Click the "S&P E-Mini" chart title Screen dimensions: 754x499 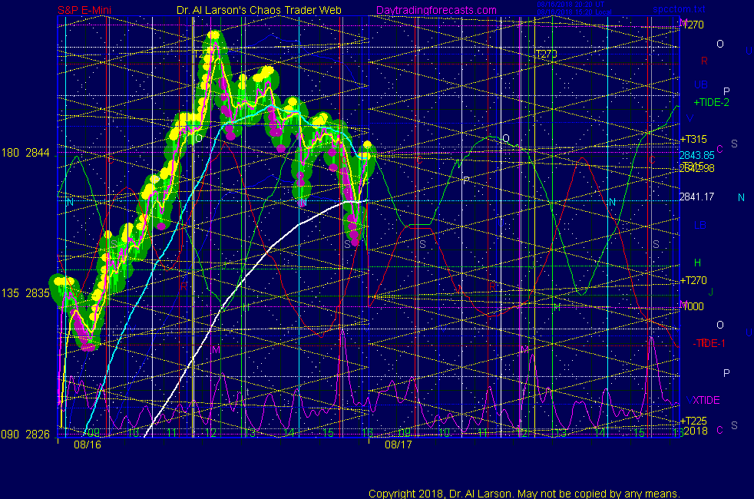[x=84, y=10]
